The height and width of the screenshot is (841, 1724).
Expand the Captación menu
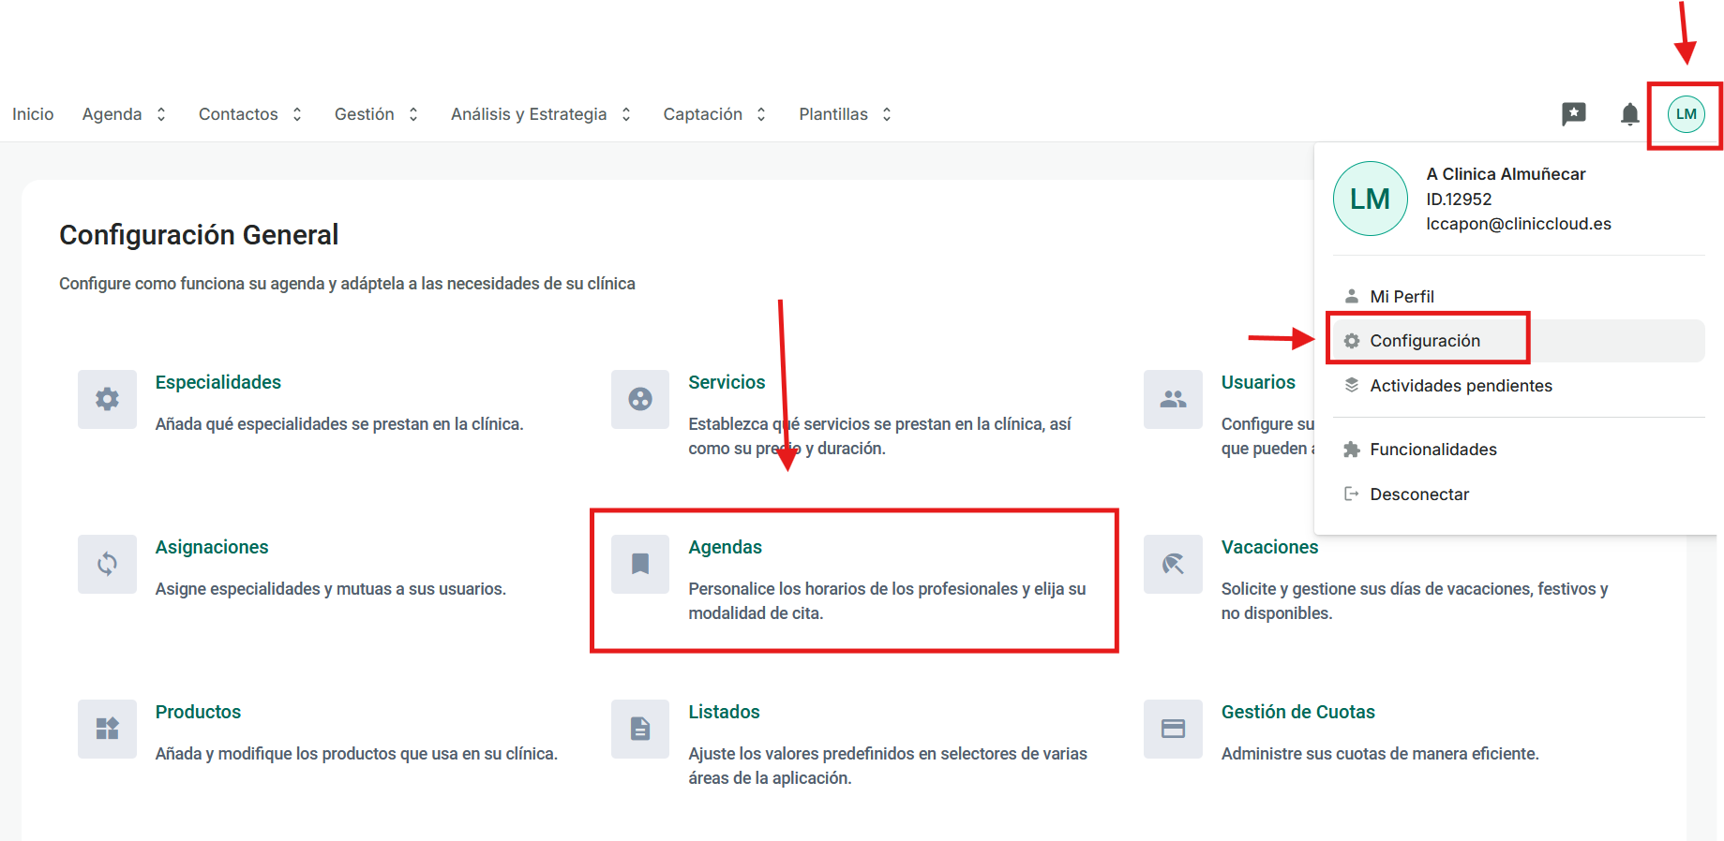(714, 114)
